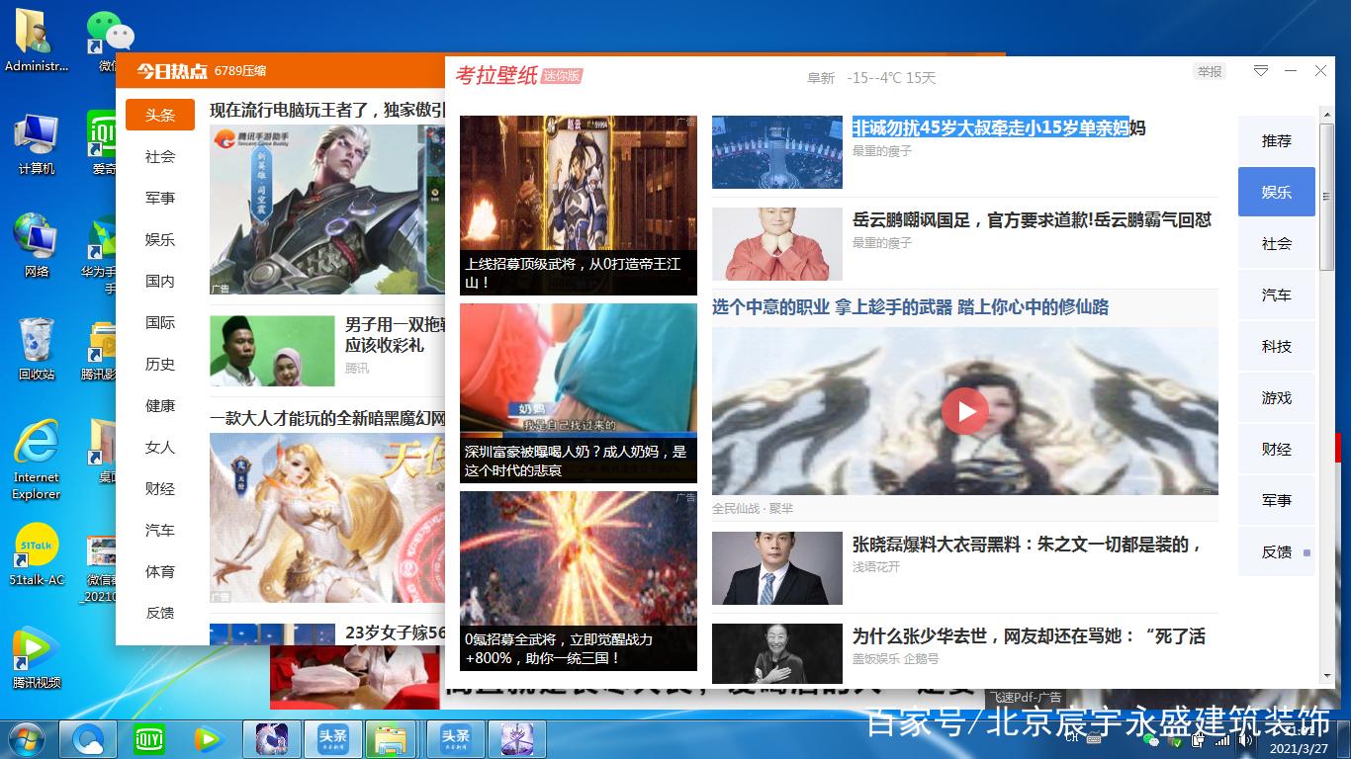Click the first game icon in taskbar
Screen dimensions: 1351x759
(x=272, y=738)
